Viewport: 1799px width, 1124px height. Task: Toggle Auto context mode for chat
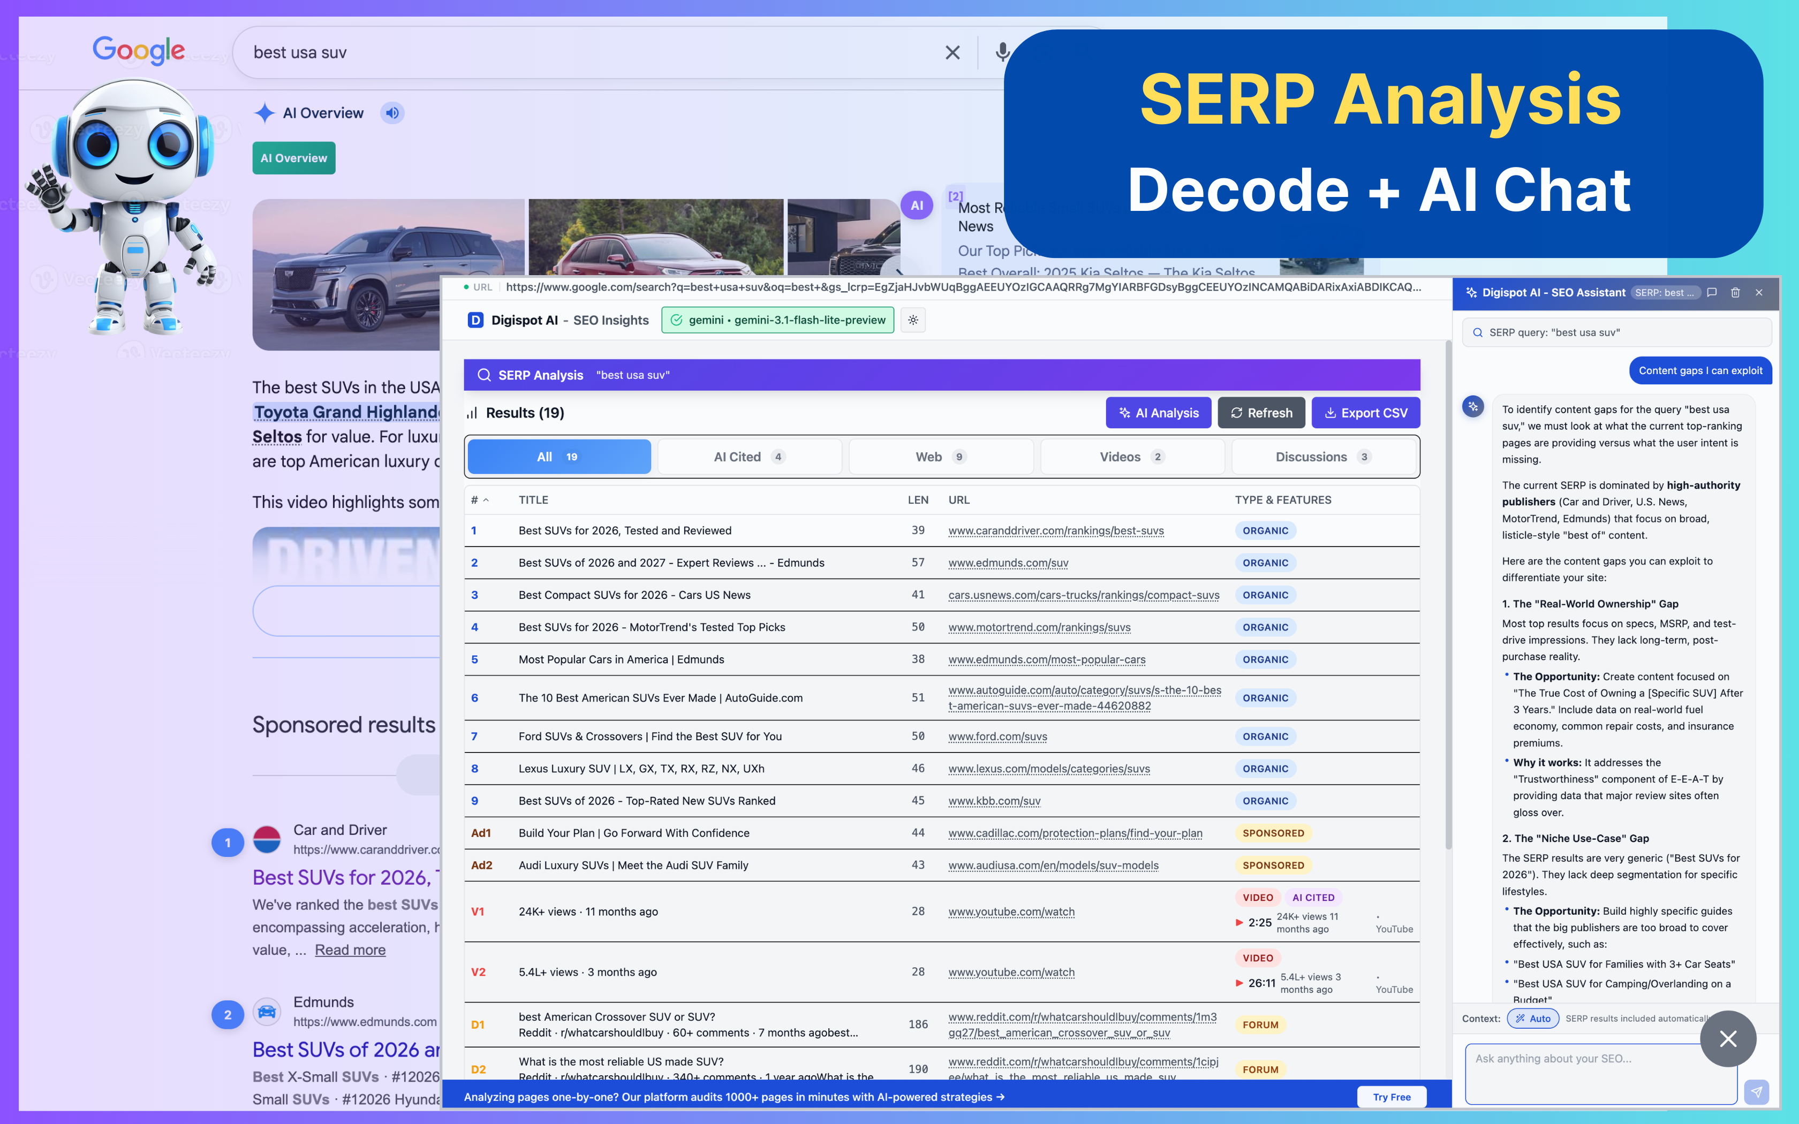coord(1533,1019)
